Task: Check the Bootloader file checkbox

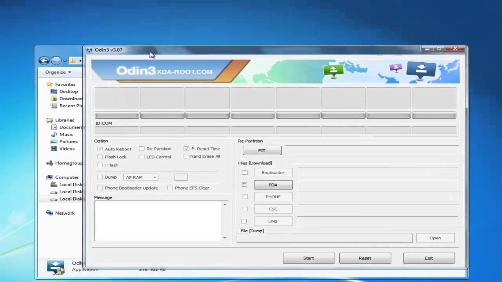Action: (245, 173)
